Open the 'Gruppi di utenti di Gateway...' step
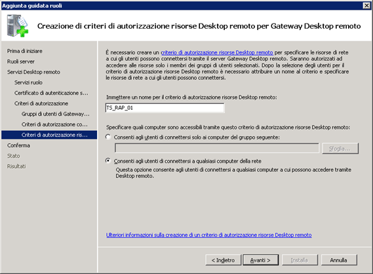This screenshot has height=274, width=373. point(56,114)
